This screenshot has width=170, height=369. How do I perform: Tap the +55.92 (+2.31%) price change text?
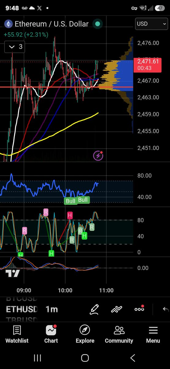tap(26, 35)
